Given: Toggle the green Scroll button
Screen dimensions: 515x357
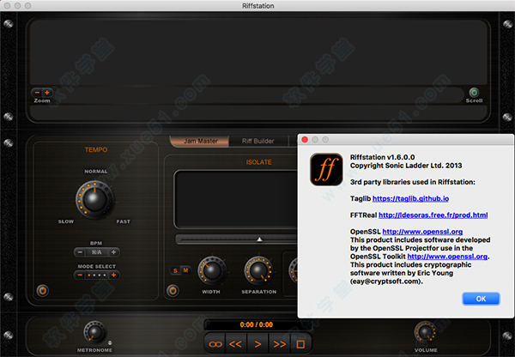Looking at the screenshot, I should click(474, 92).
